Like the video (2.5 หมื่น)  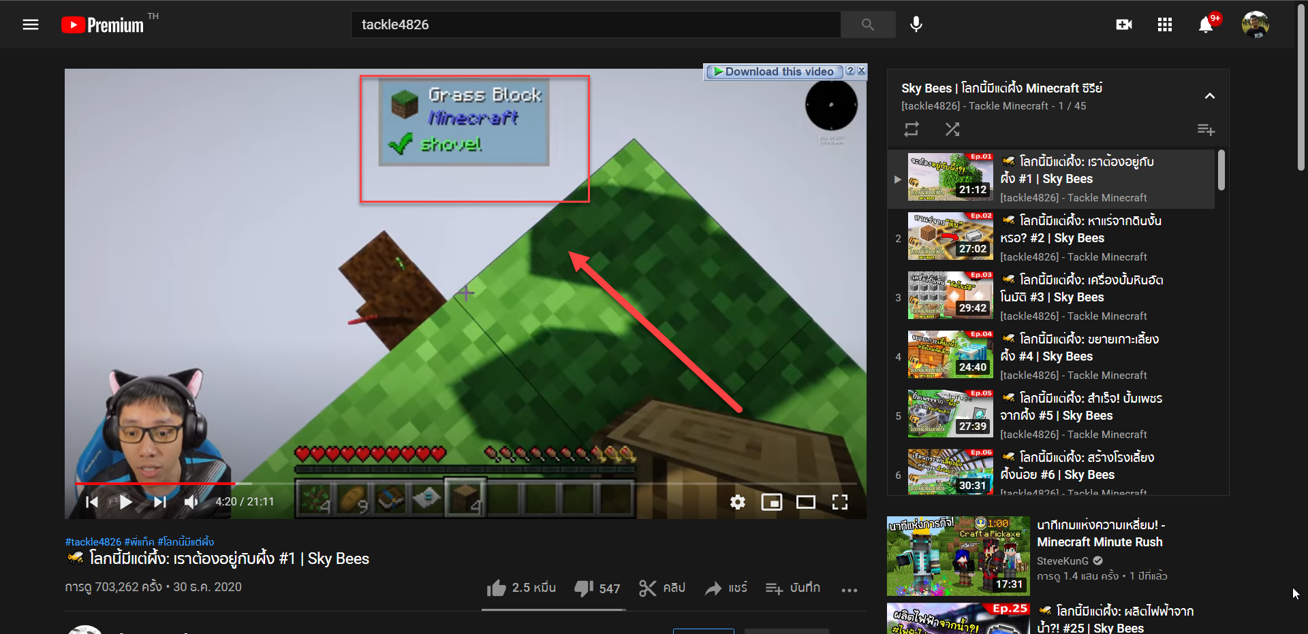521,588
